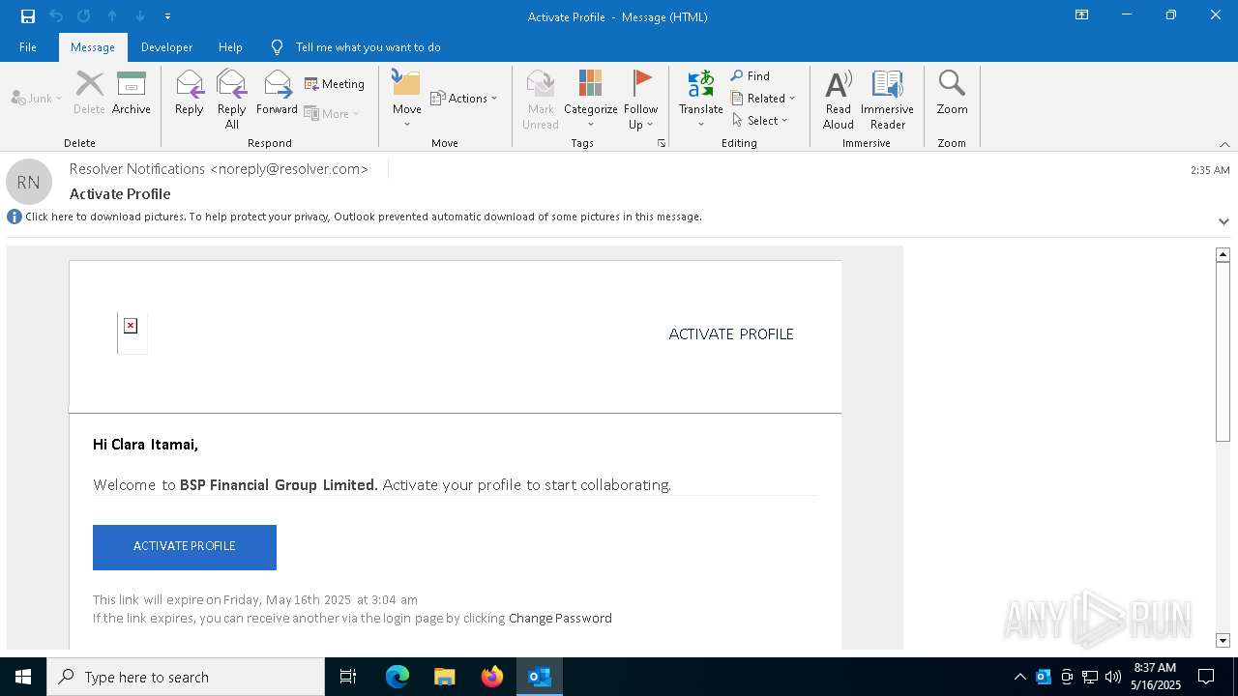The width and height of the screenshot is (1238, 696).
Task: Click the message scrollbar up arrow
Action: pyautogui.click(x=1223, y=254)
